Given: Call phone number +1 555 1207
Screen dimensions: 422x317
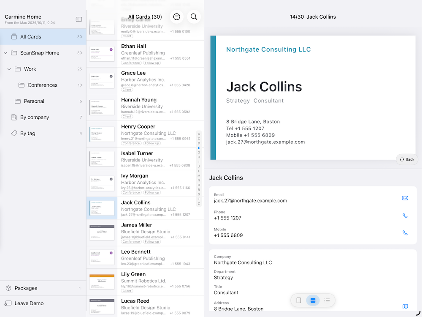Looking at the screenshot, I should click(x=405, y=216).
